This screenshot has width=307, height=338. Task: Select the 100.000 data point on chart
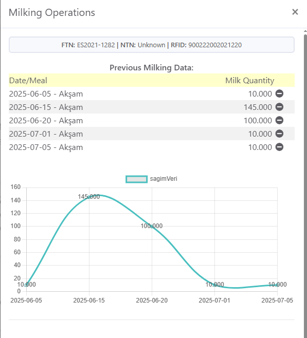[x=152, y=227]
